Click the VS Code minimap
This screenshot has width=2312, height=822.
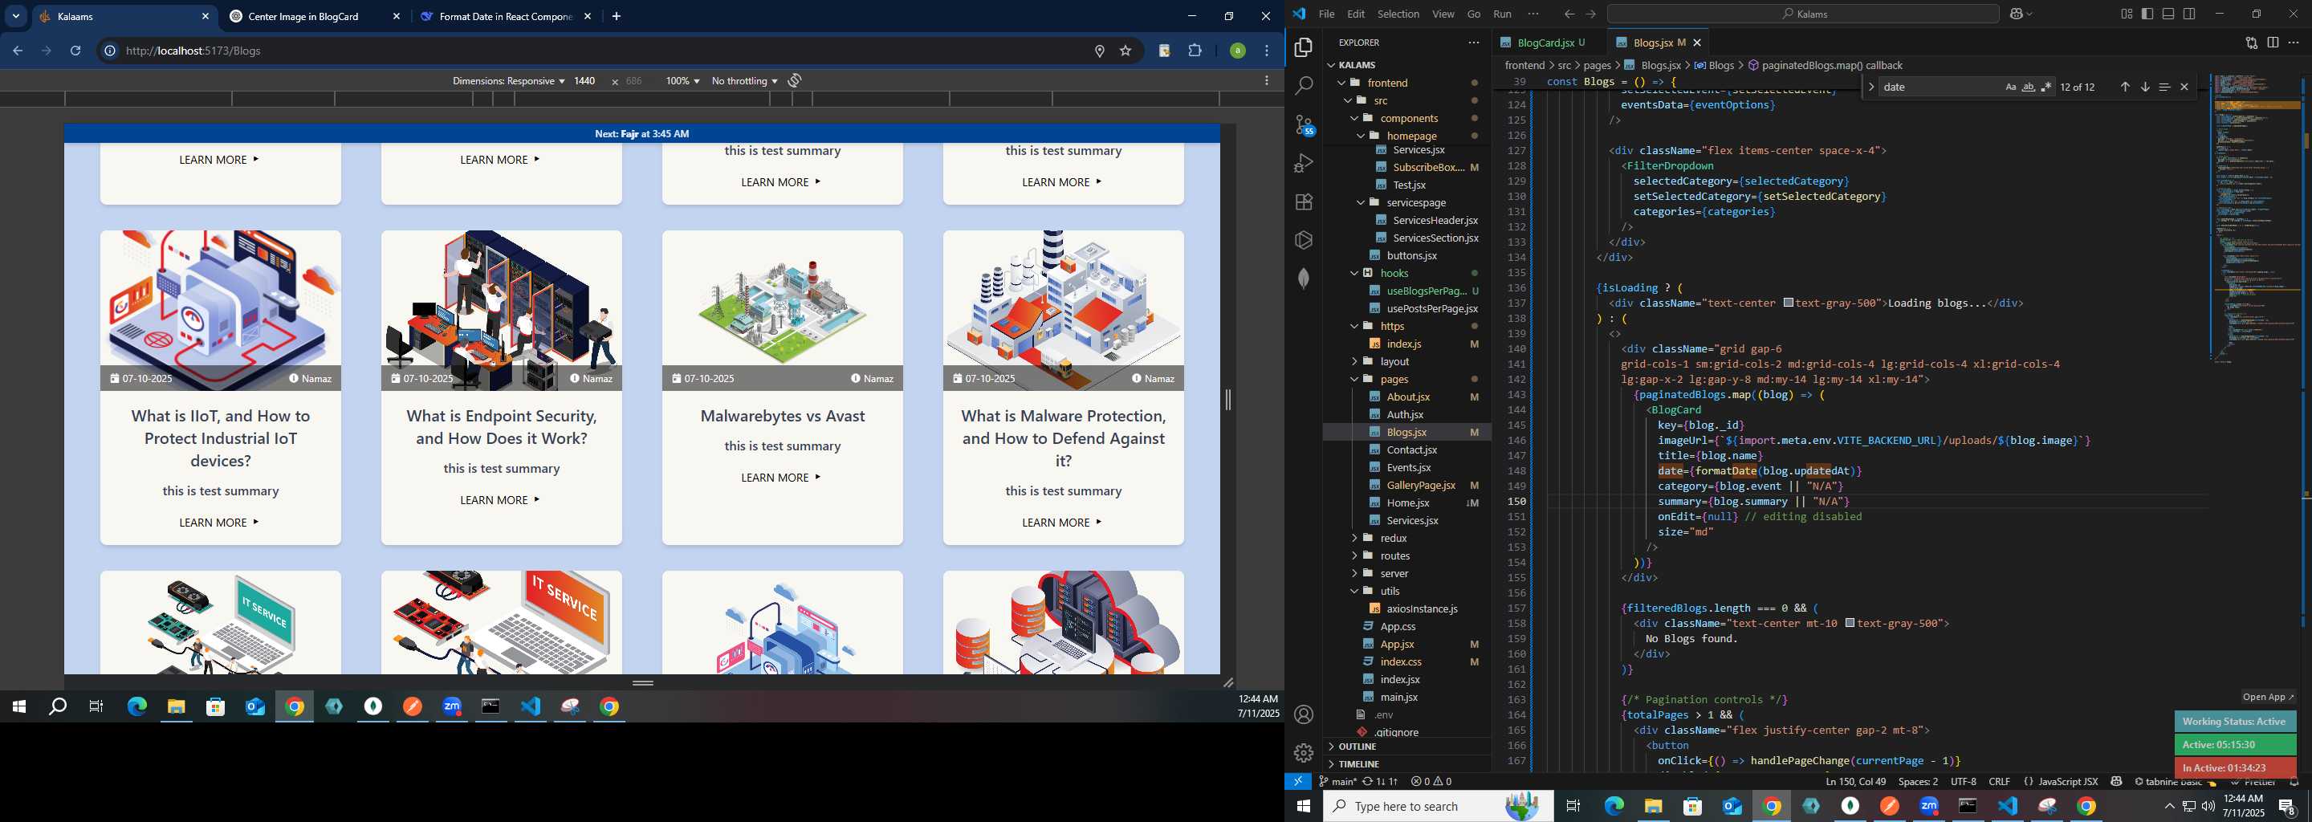tap(2256, 220)
